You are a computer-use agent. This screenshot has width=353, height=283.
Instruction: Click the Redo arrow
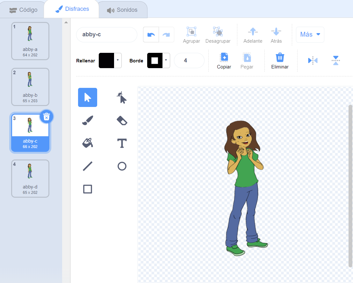(166, 35)
